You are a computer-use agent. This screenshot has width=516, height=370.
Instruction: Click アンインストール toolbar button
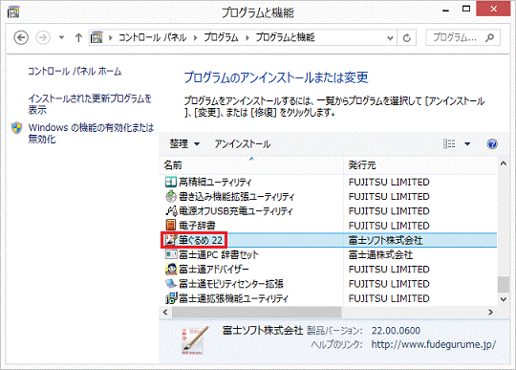pyautogui.click(x=243, y=143)
